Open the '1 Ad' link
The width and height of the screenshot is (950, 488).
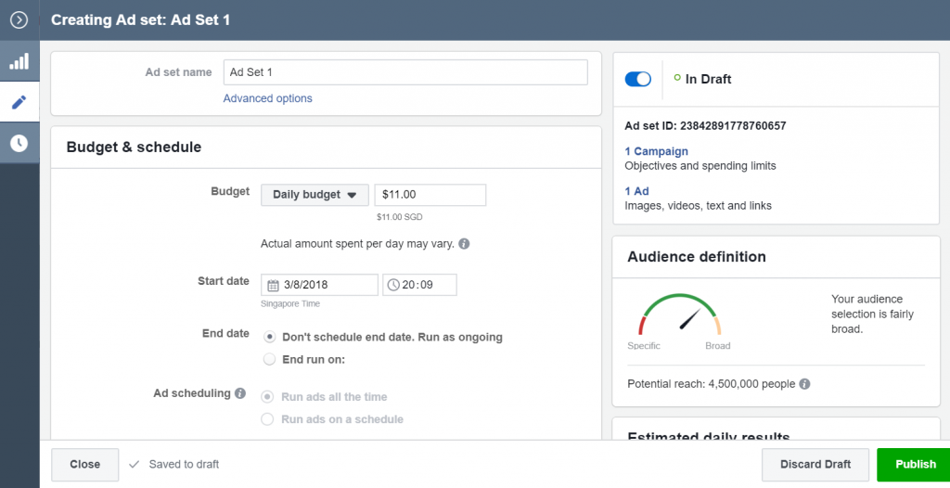636,191
